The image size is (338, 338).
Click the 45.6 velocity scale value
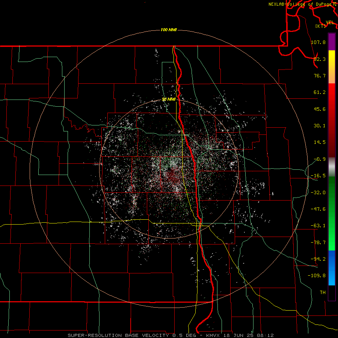[320, 109]
